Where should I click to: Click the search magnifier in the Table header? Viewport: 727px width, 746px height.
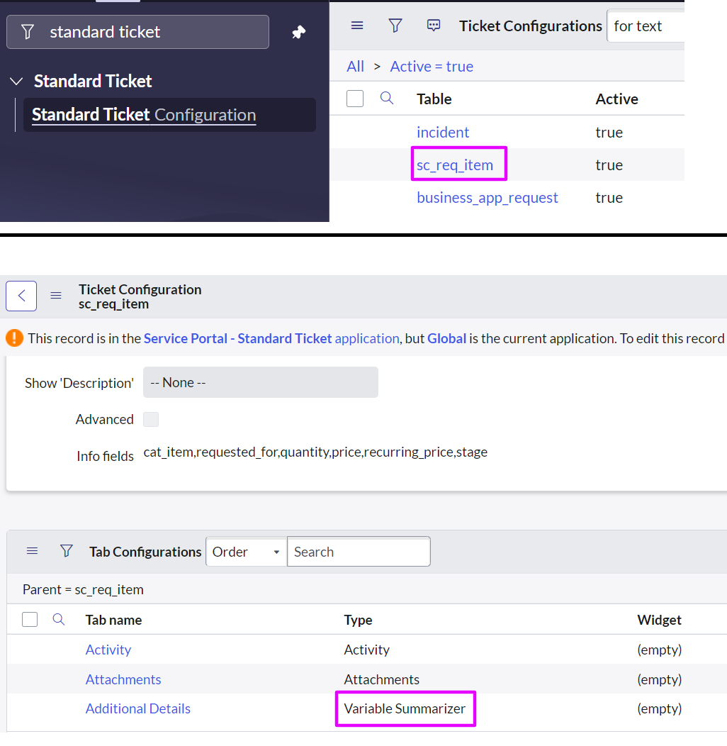[x=387, y=99]
